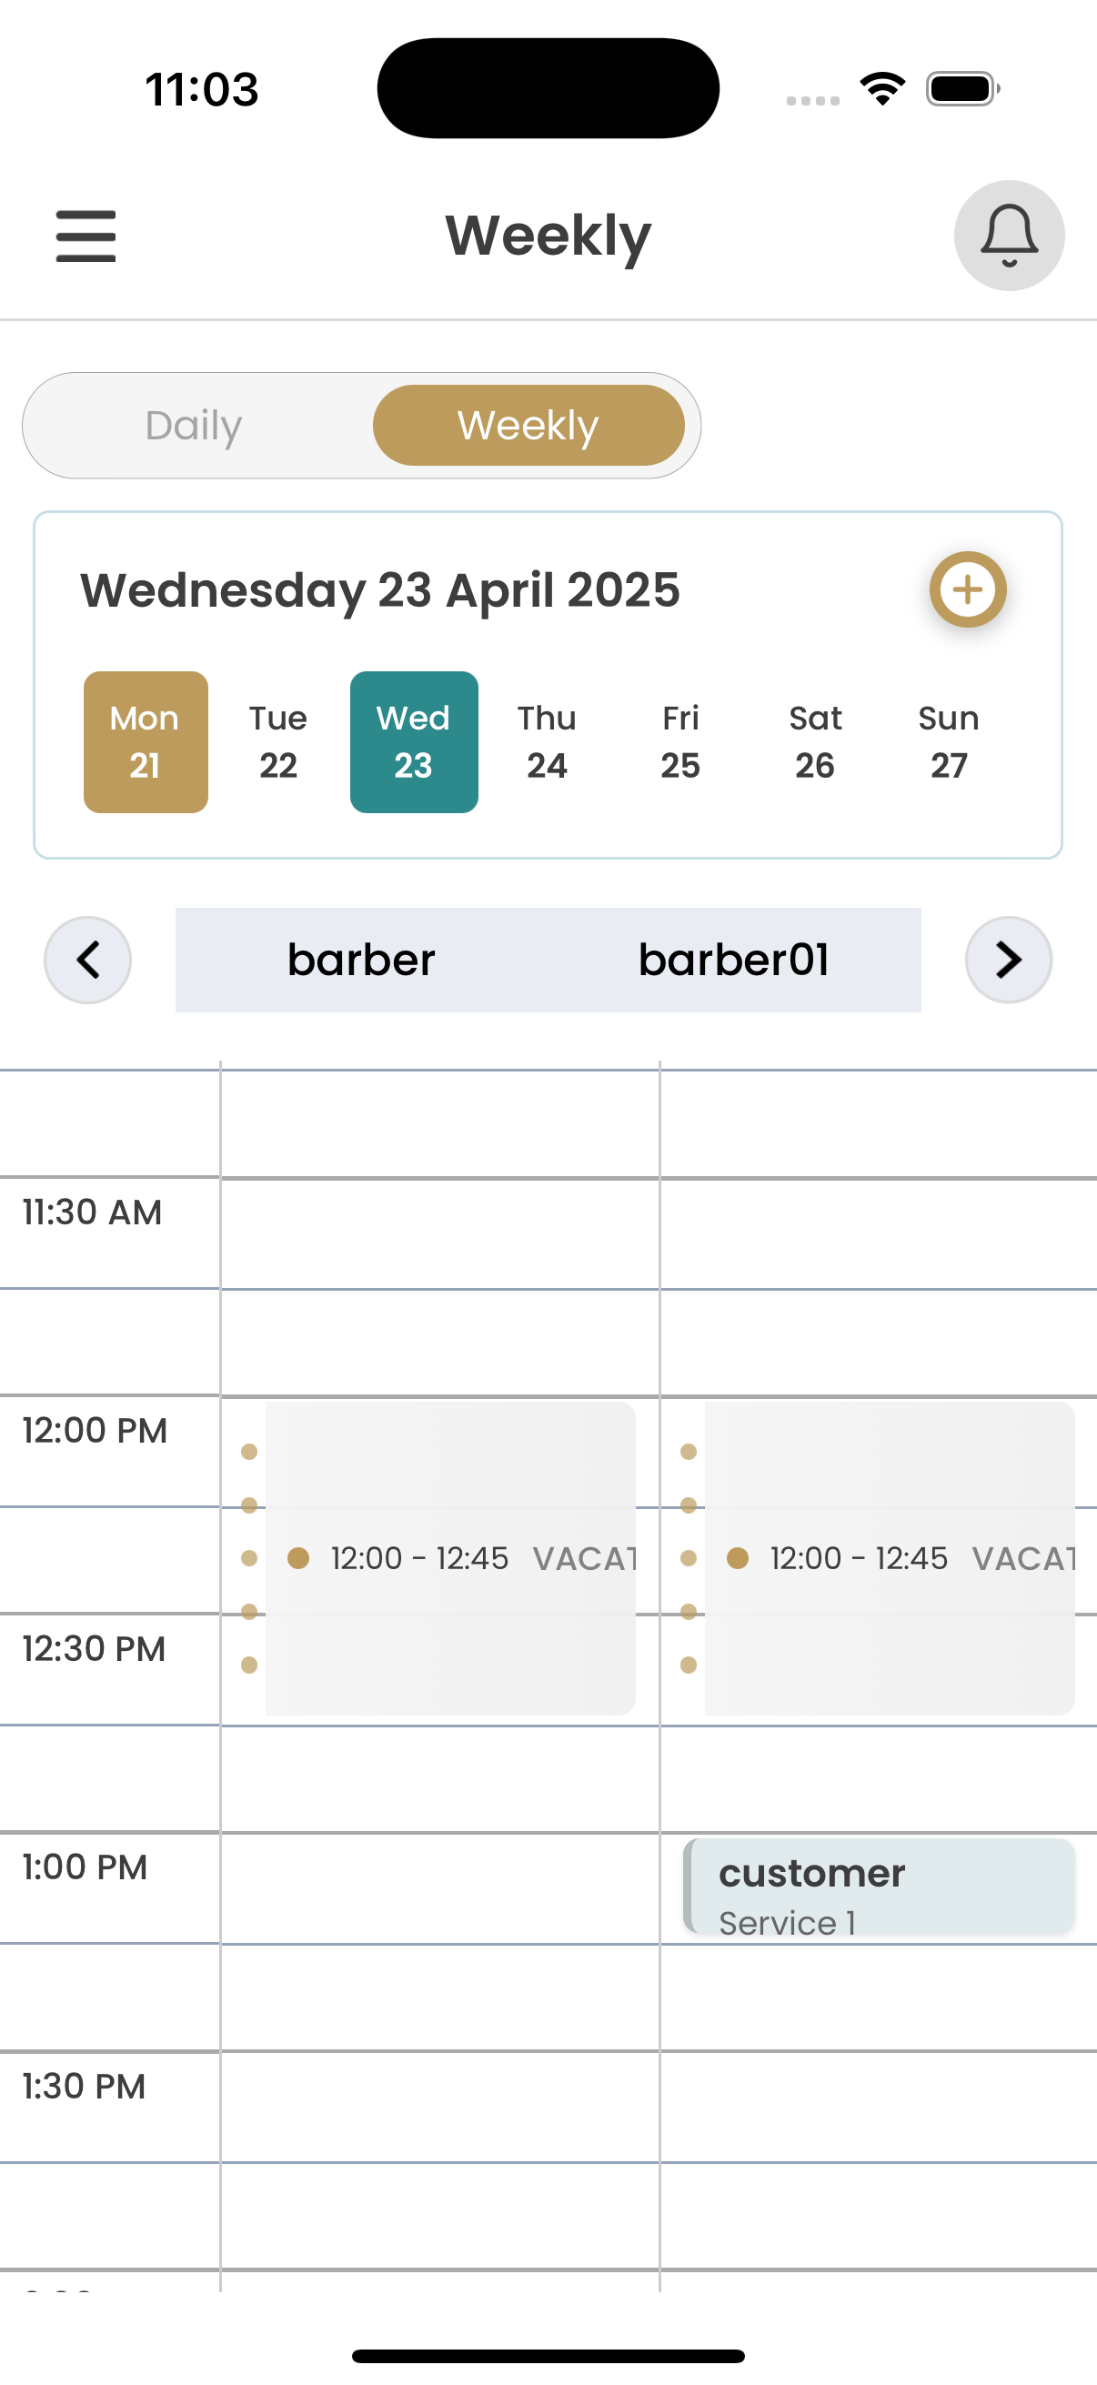
Task: Open notifications bell
Action: tap(1008, 236)
